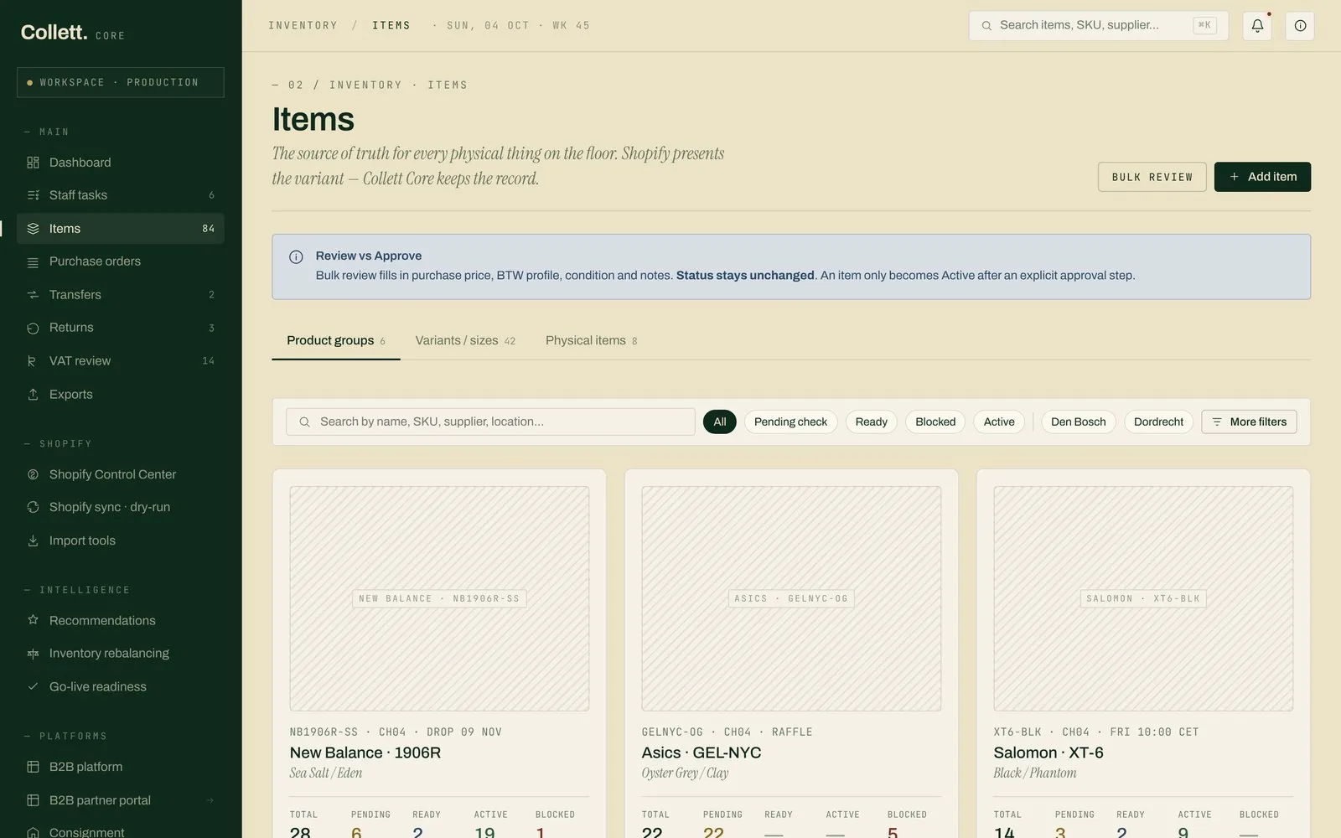Toggle the Active filter chip
Screen dimensions: 1341x838
(999, 422)
